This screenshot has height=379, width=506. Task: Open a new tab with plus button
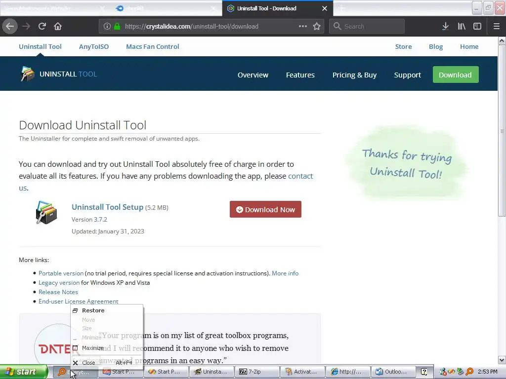click(341, 8)
